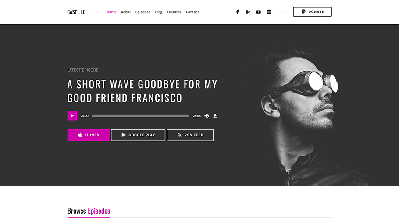Click the Donate button
This screenshot has height=222, width=399.
tap(312, 12)
